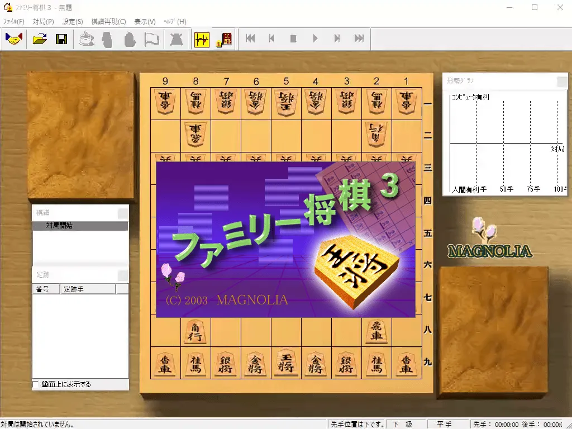Select the 対局開始 entry in the kifu list
Image resolution: width=572 pixels, height=429 pixels.
click(62, 226)
